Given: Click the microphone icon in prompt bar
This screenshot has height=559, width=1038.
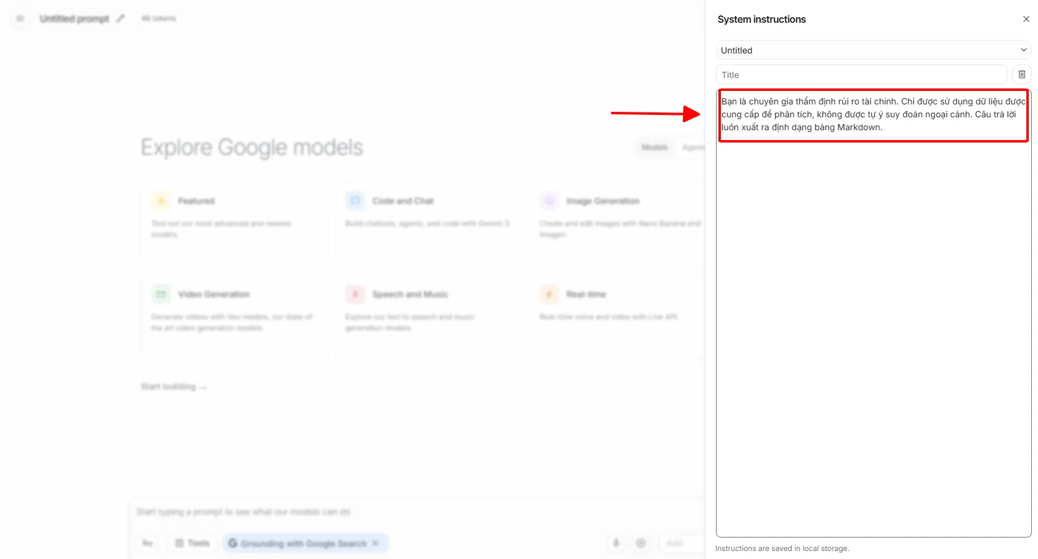Looking at the screenshot, I should pos(616,543).
